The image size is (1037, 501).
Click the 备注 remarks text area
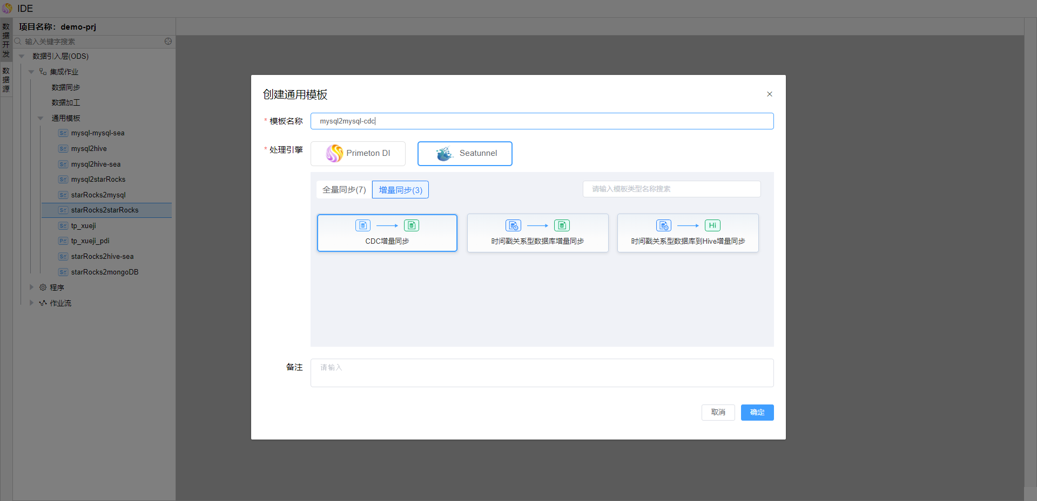(x=541, y=373)
